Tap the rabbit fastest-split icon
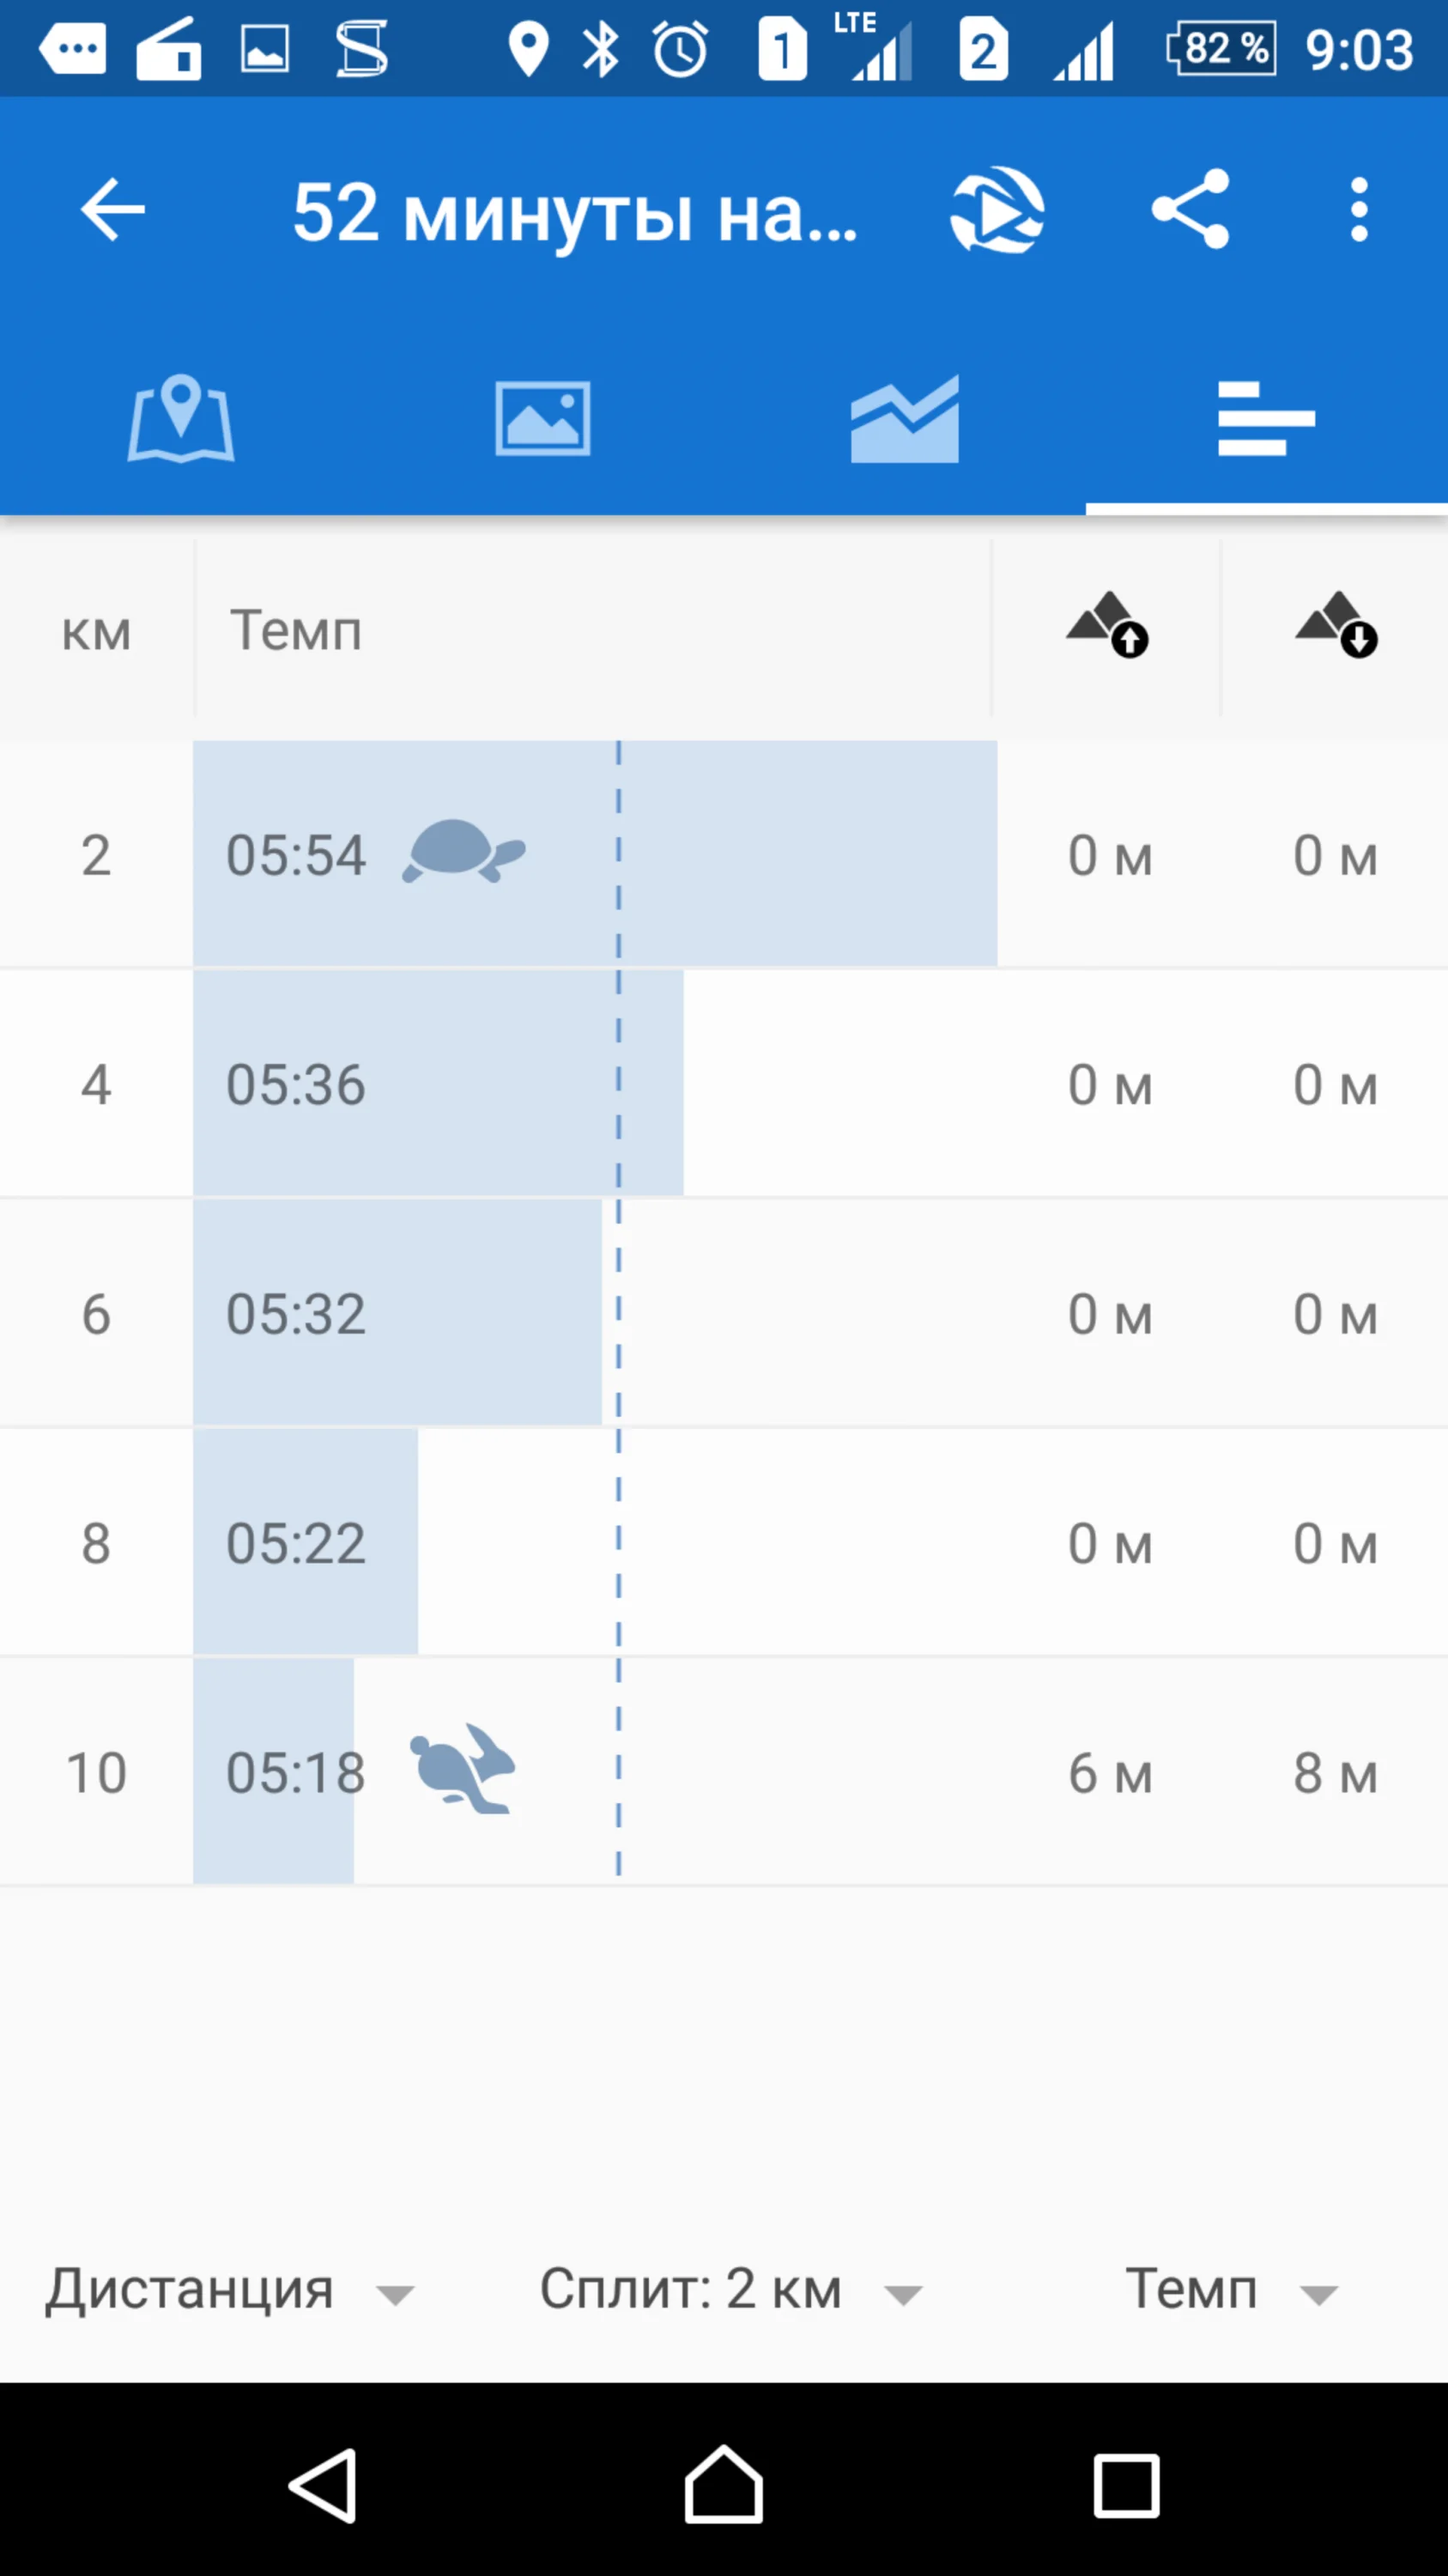 (463, 1769)
